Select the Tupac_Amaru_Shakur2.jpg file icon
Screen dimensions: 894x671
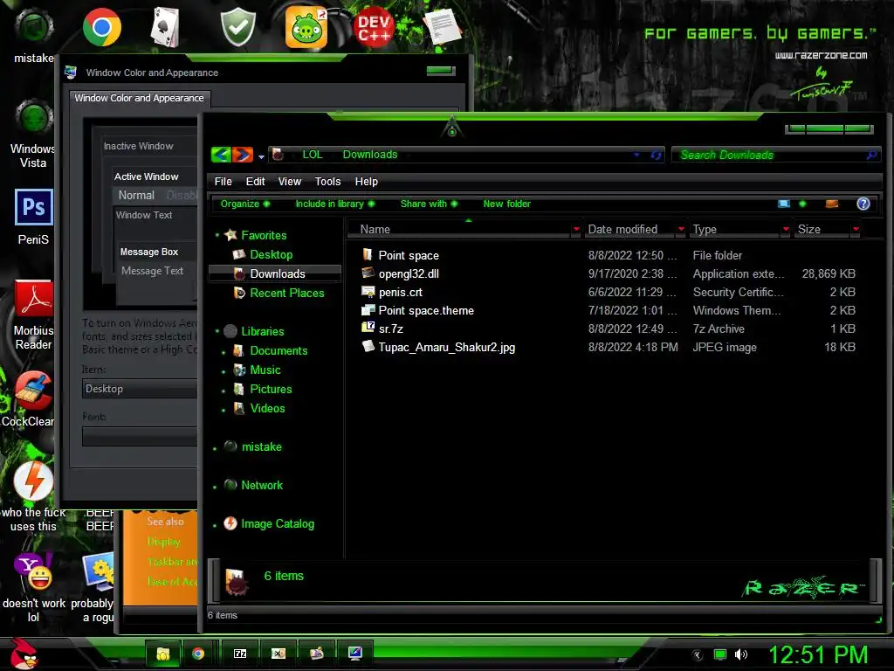click(368, 346)
